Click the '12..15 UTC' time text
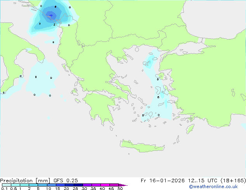Viewport: 246px width, 190px height. pos(203,181)
